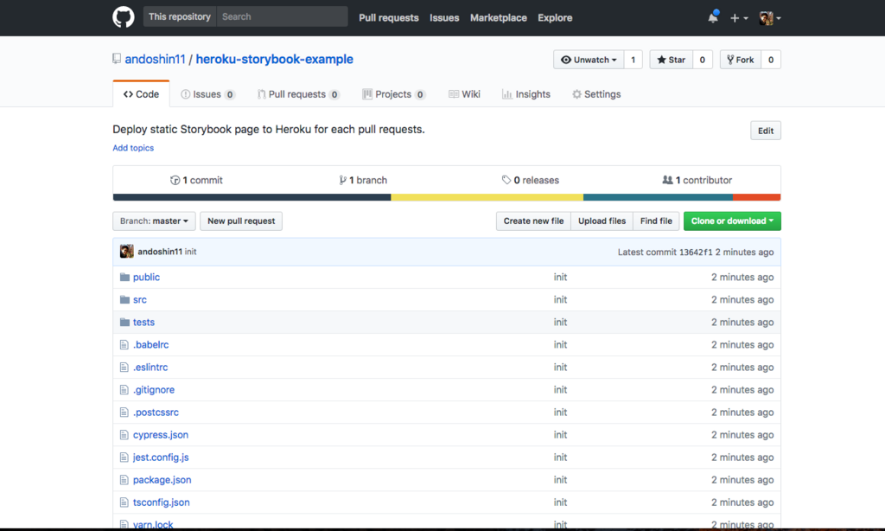Viewport: 885px width, 531px height.
Task: Open the package.json file
Action: (162, 480)
